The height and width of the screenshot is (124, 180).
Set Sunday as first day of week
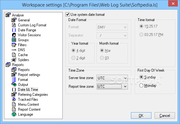(141, 77)
